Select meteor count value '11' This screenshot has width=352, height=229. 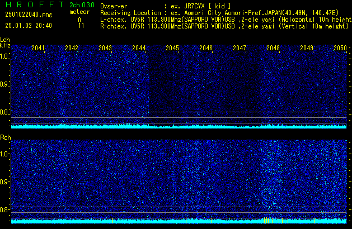click(81, 26)
